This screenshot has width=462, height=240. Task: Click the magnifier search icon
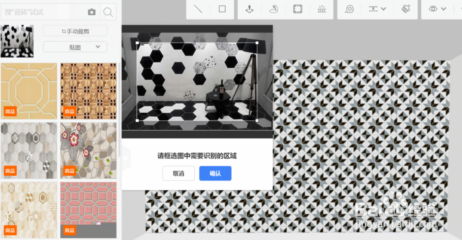coord(108,12)
